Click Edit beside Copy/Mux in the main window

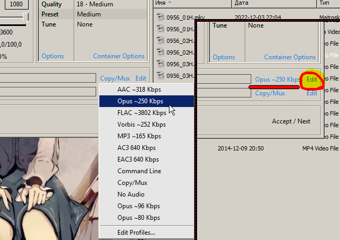[x=141, y=78]
